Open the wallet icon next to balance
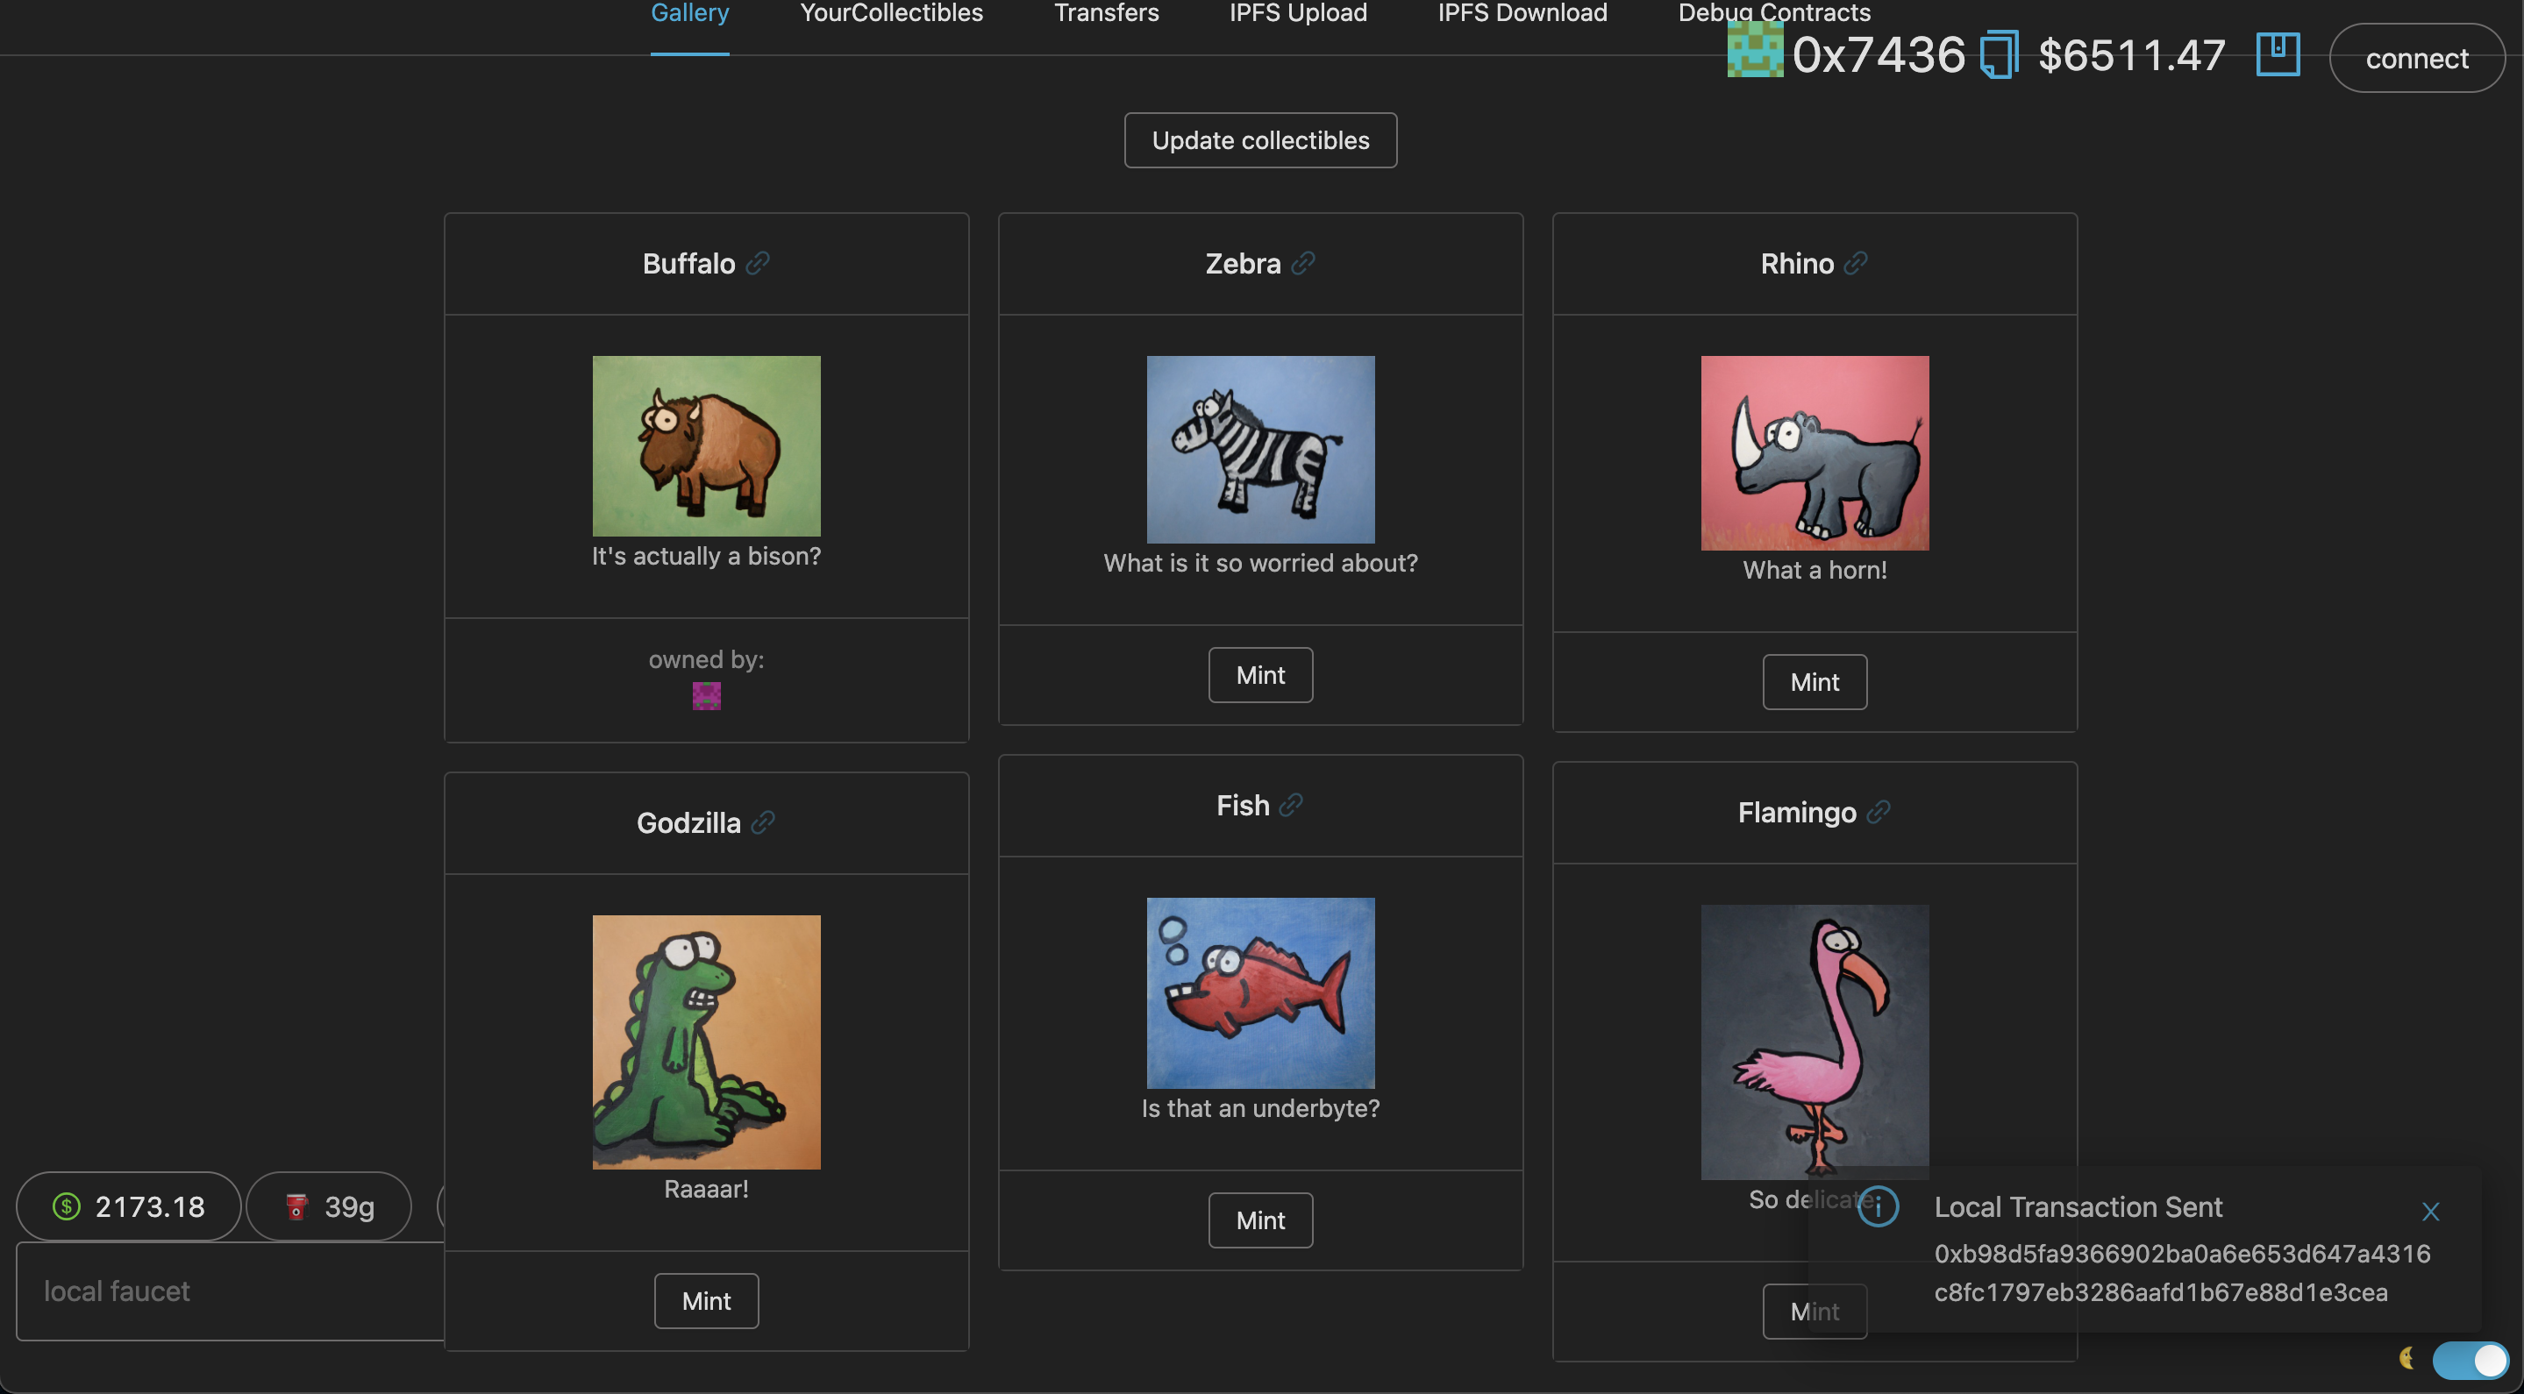Image resolution: width=2524 pixels, height=1394 pixels. (x=2277, y=53)
